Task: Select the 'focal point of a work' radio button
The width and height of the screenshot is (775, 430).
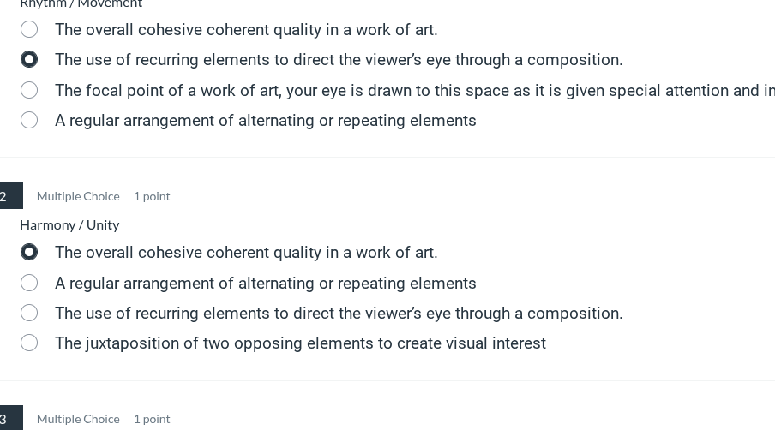Action: coord(29,90)
